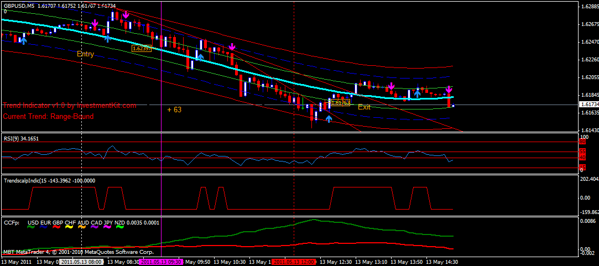Click the USD color swatch in the CCFp legend

pyautogui.click(x=33, y=227)
